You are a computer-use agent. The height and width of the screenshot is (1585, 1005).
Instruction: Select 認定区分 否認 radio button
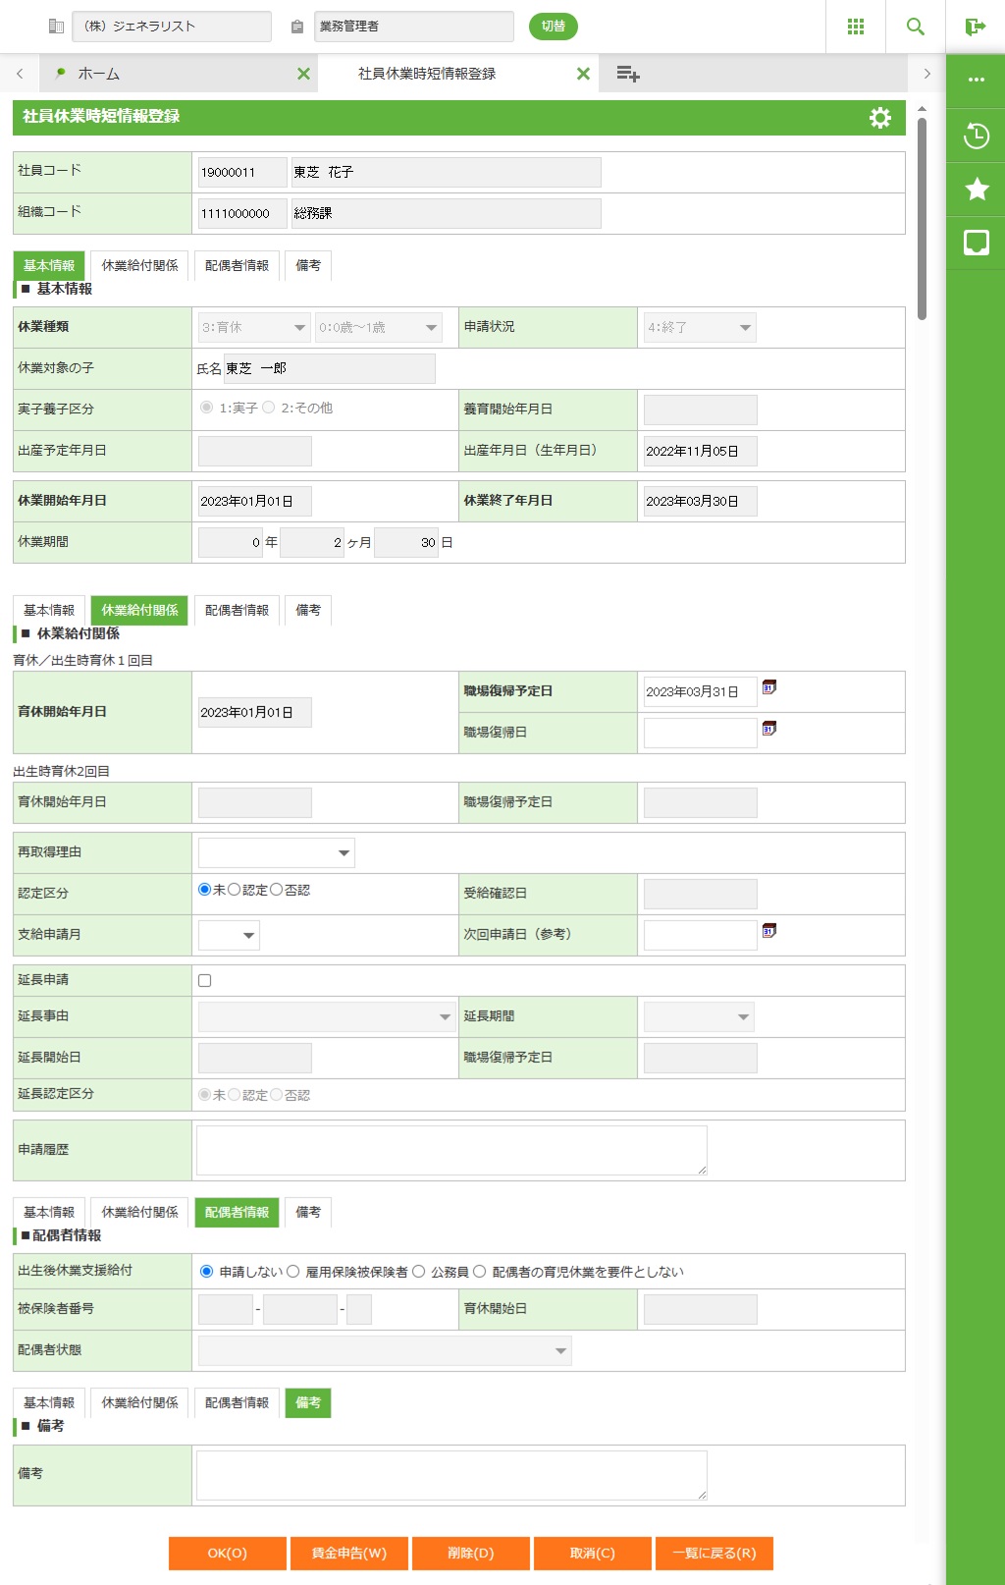pos(276,890)
